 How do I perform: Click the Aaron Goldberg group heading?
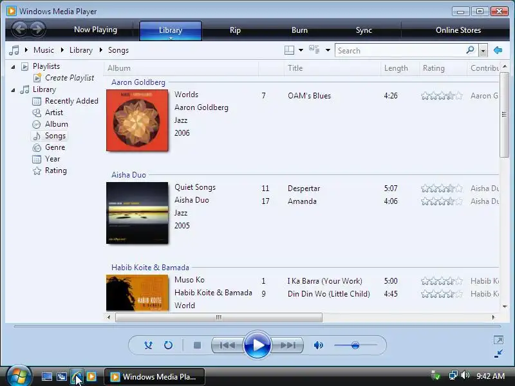click(x=138, y=82)
